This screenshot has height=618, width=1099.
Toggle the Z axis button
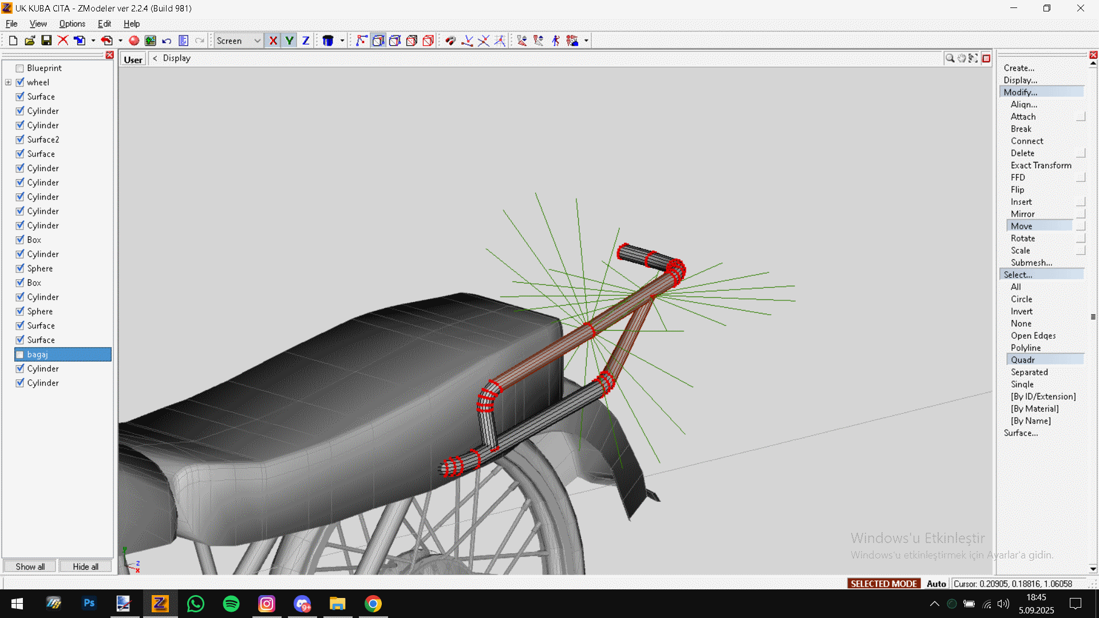point(306,41)
